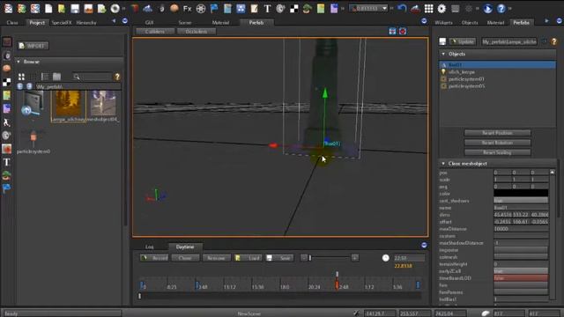Click the Colliders button
Image resolution: width=564 pixels, height=317 pixels.
point(155,32)
